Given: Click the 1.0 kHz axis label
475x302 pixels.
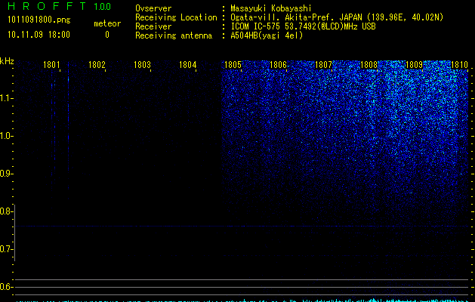Looking at the screenshot, I should pyautogui.click(x=6, y=136).
